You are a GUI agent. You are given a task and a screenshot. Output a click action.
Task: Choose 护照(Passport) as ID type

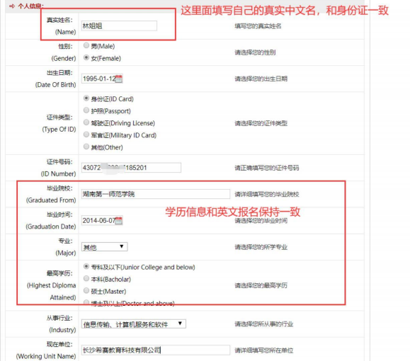pyautogui.click(x=86, y=110)
